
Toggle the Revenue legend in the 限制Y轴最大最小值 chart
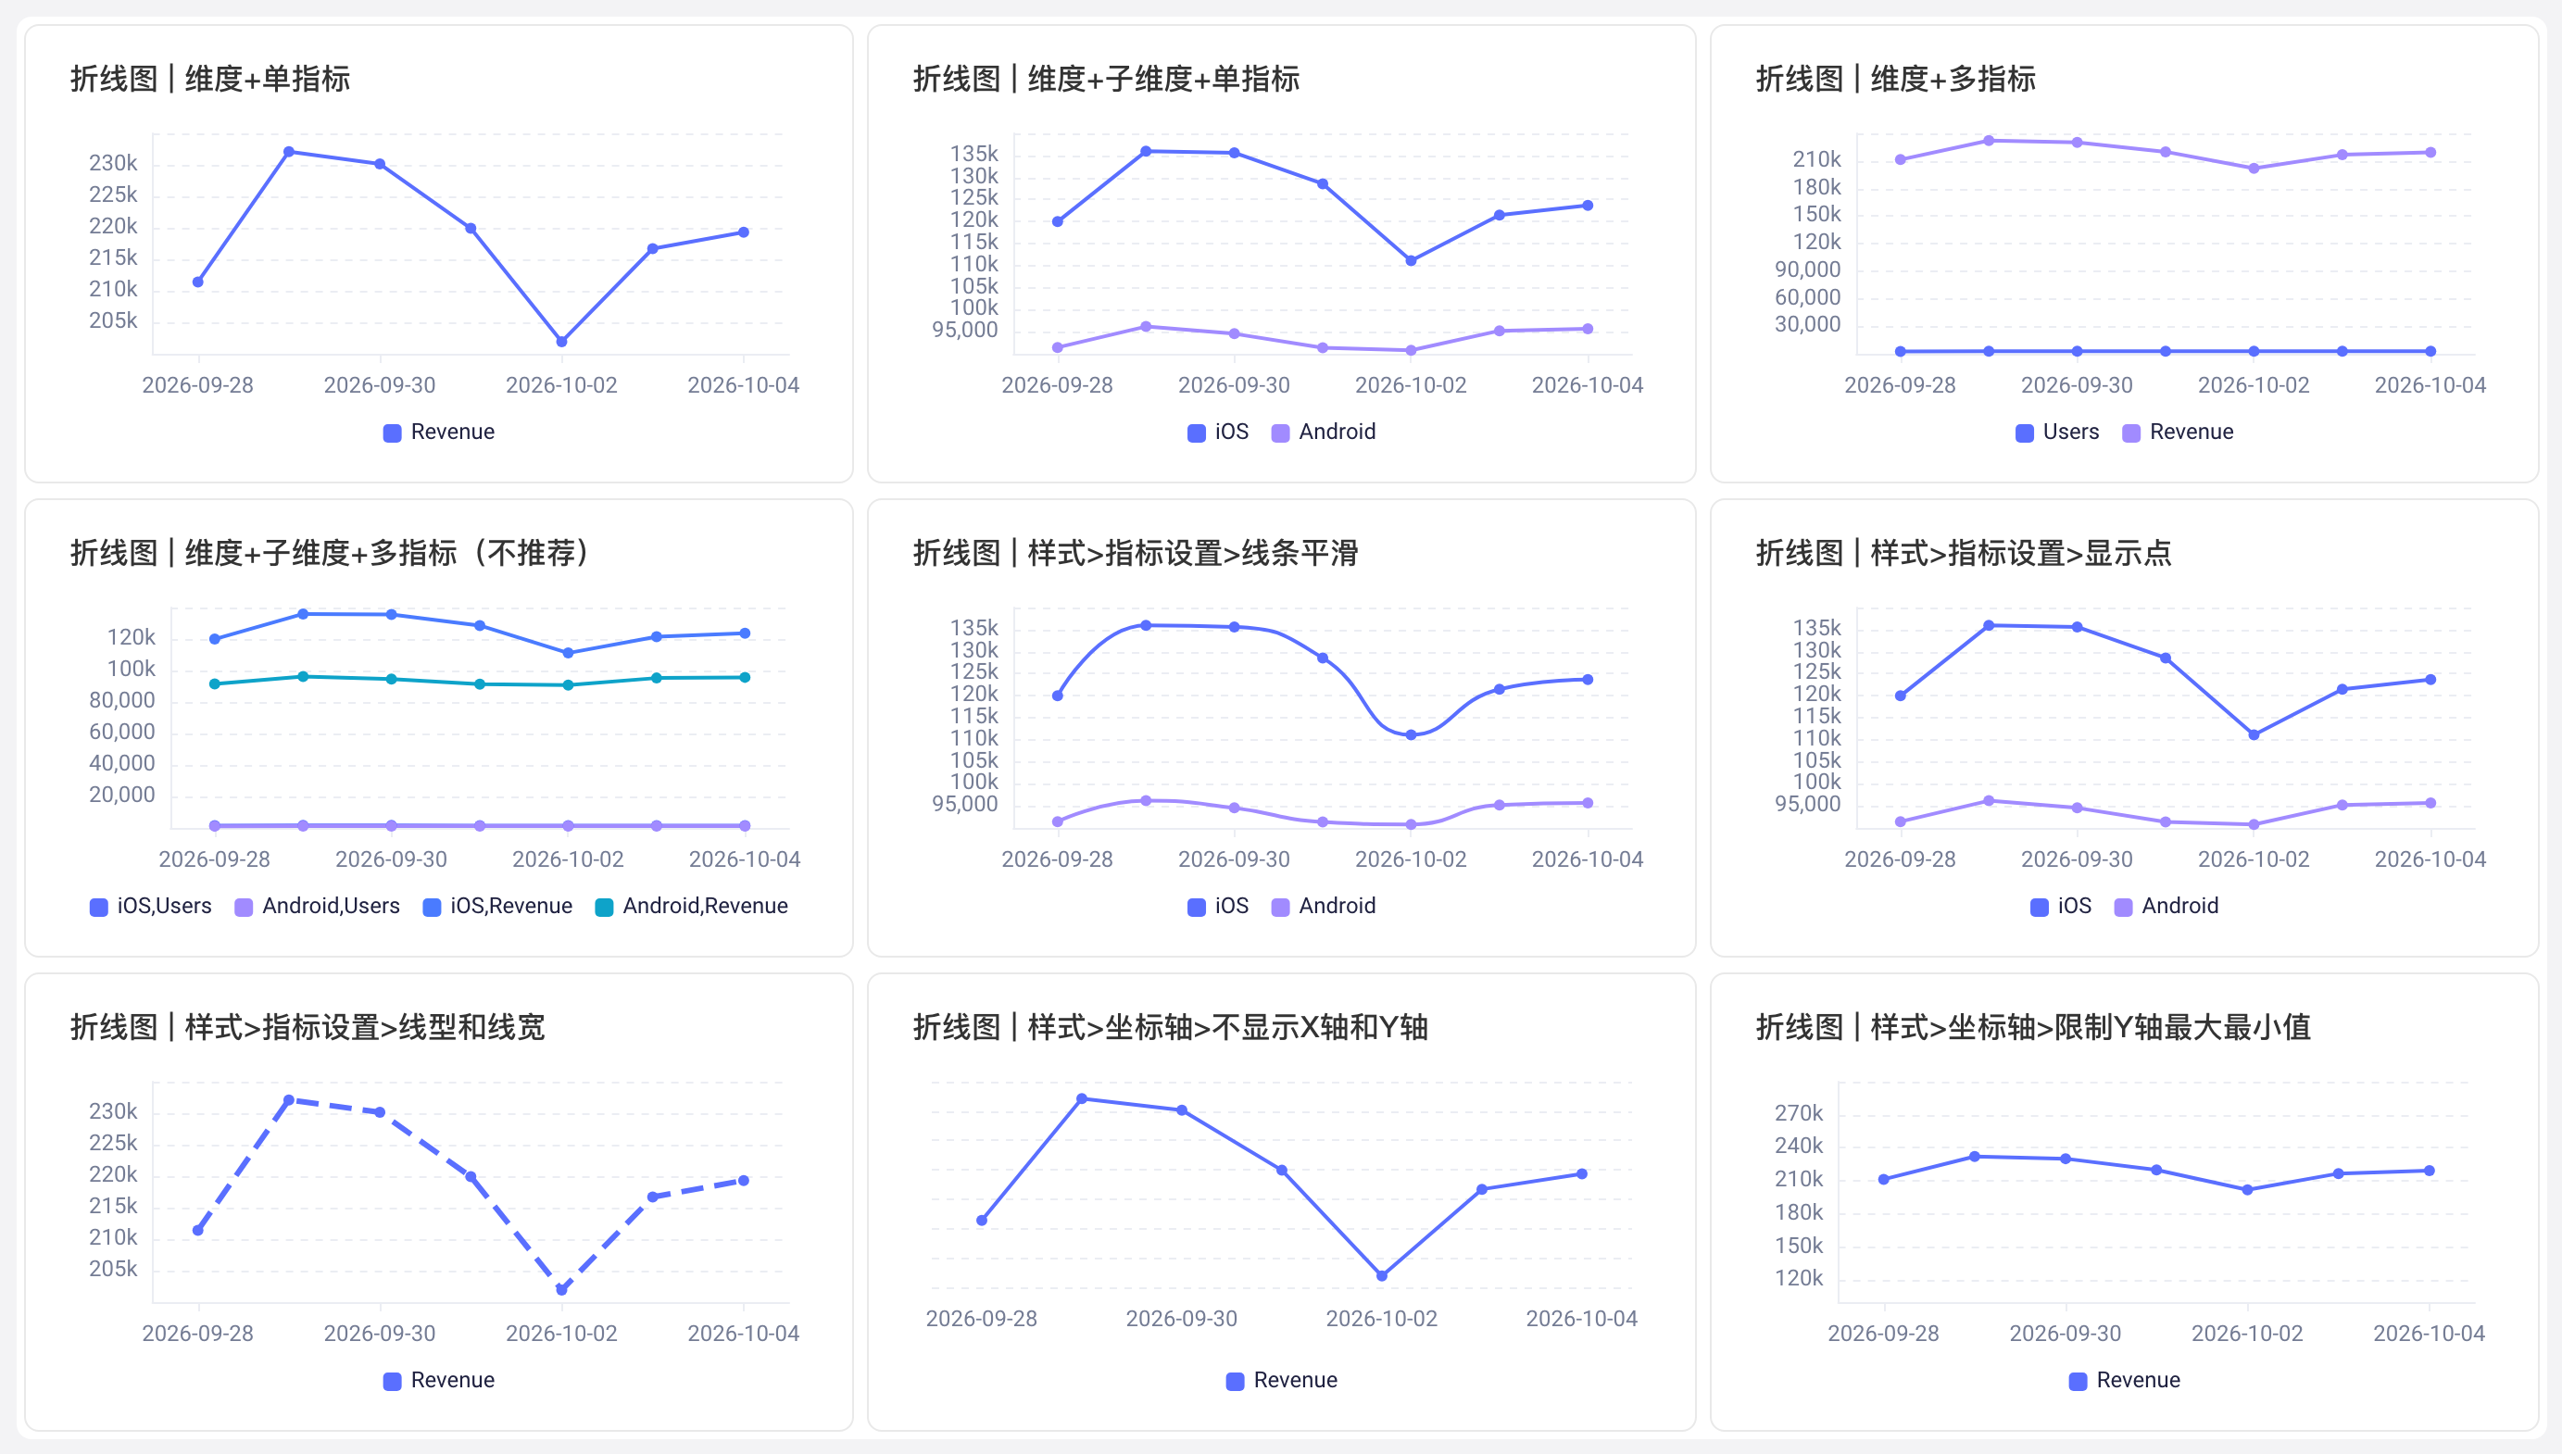2124,1380
